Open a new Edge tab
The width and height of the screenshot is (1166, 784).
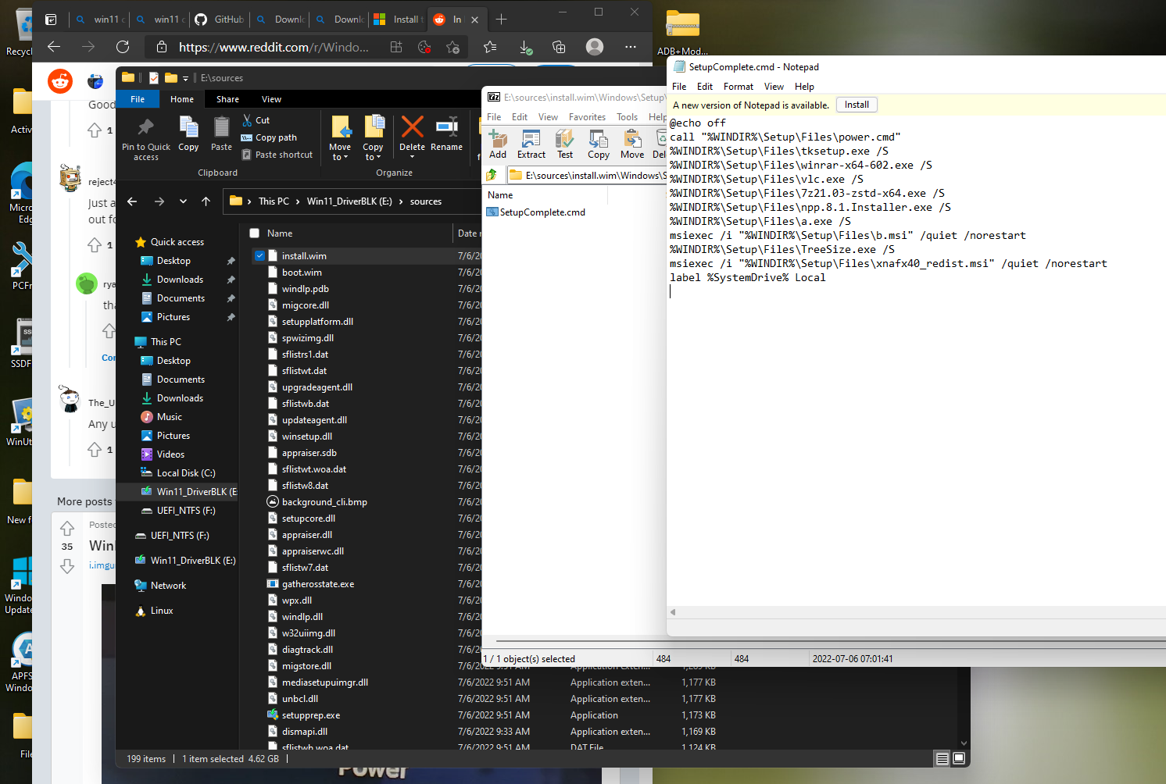coord(502,20)
